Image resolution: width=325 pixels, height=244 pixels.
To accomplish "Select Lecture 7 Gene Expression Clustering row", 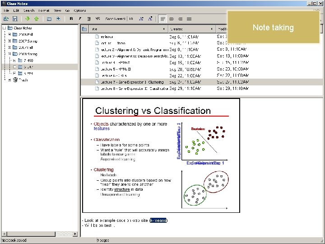I will [201, 82].
